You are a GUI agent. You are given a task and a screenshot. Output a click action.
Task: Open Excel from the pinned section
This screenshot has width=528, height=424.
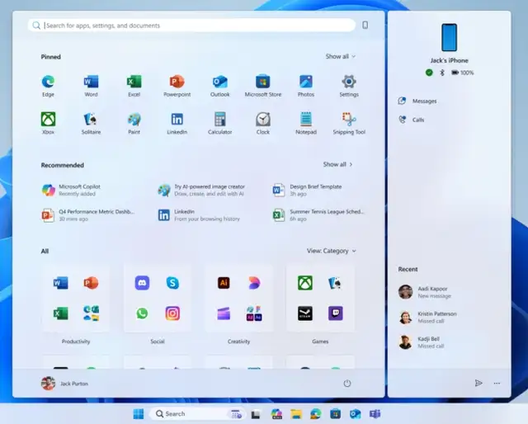point(134,82)
